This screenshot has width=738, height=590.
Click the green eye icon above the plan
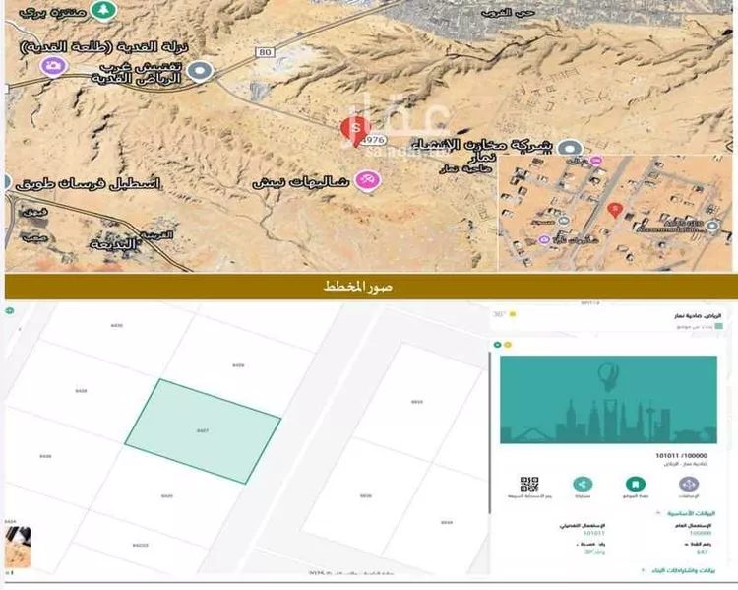pos(10,310)
